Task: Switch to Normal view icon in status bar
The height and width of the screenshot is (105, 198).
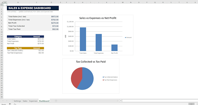Action: coord(191,104)
